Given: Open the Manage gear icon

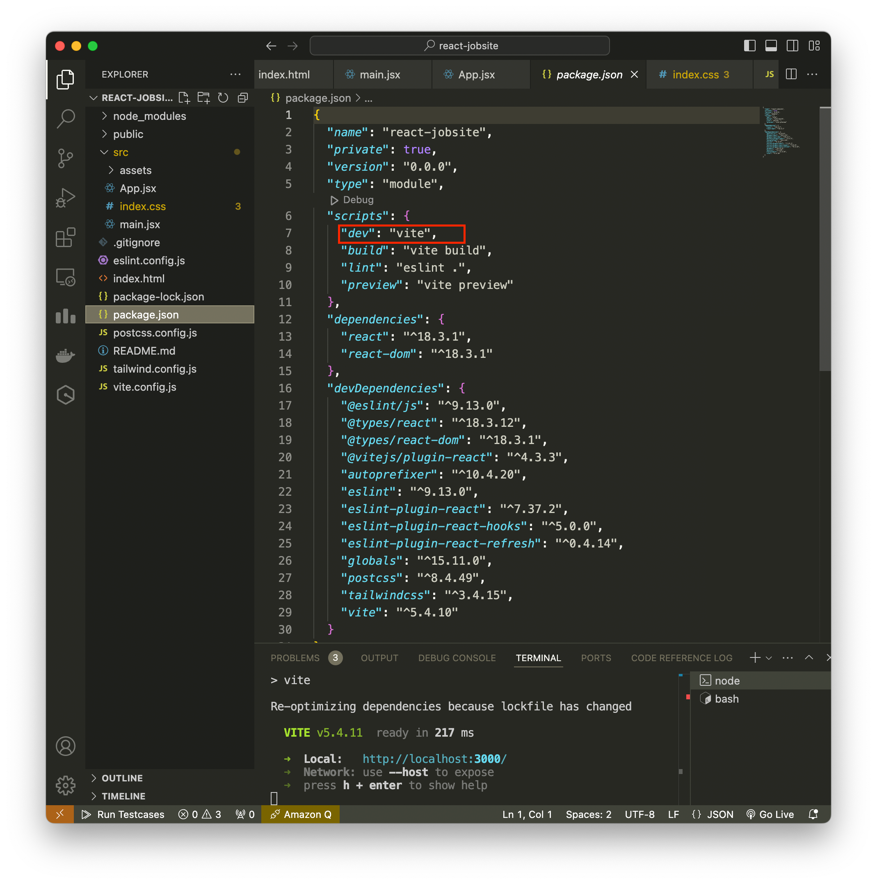Looking at the screenshot, I should [x=65, y=785].
